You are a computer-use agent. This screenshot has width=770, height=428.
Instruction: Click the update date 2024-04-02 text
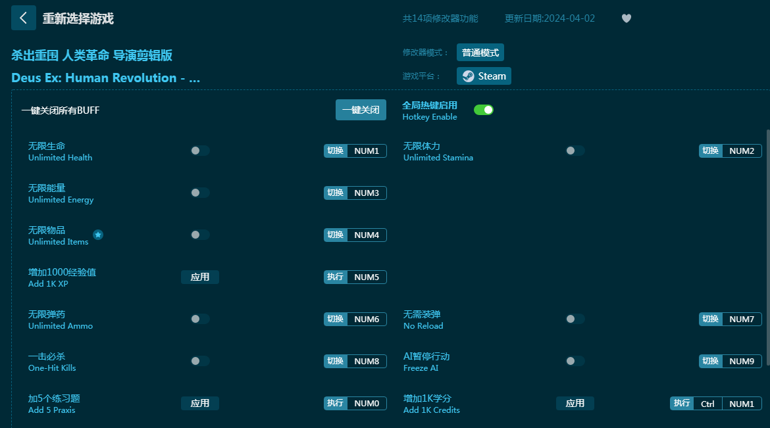pos(550,18)
